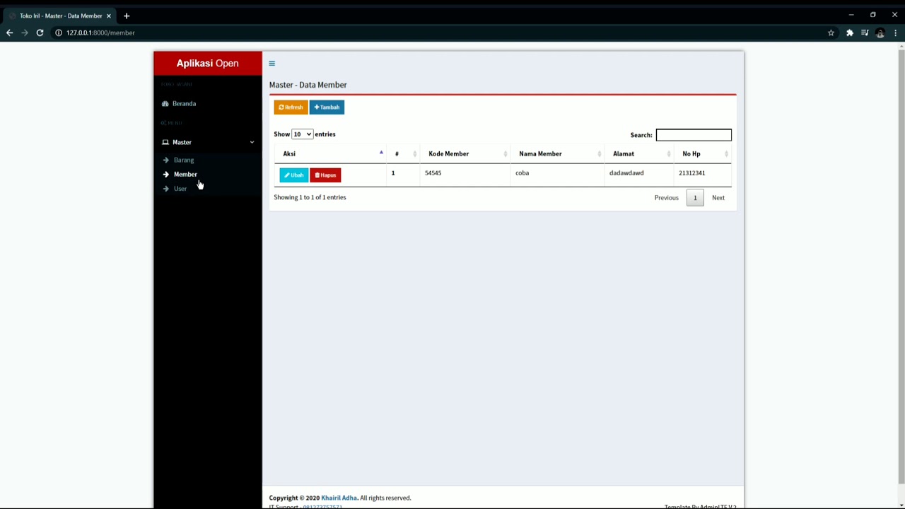Reload the page with browser refresh icon
The height and width of the screenshot is (509, 905).
coord(40,33)
